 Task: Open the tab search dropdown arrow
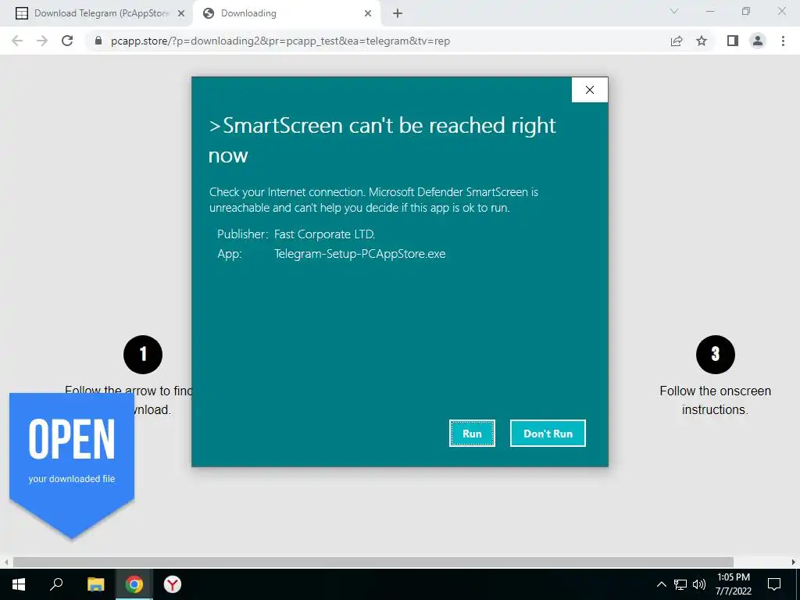pyautogui.click(x=674, y=11)
